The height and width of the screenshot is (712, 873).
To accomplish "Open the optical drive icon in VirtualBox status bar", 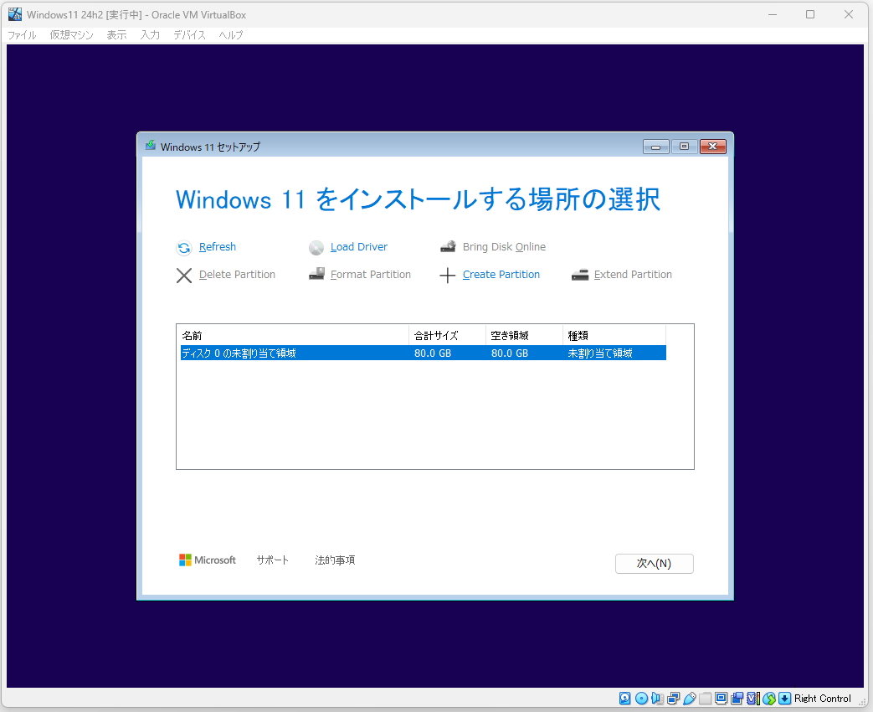I will point(641,698).
